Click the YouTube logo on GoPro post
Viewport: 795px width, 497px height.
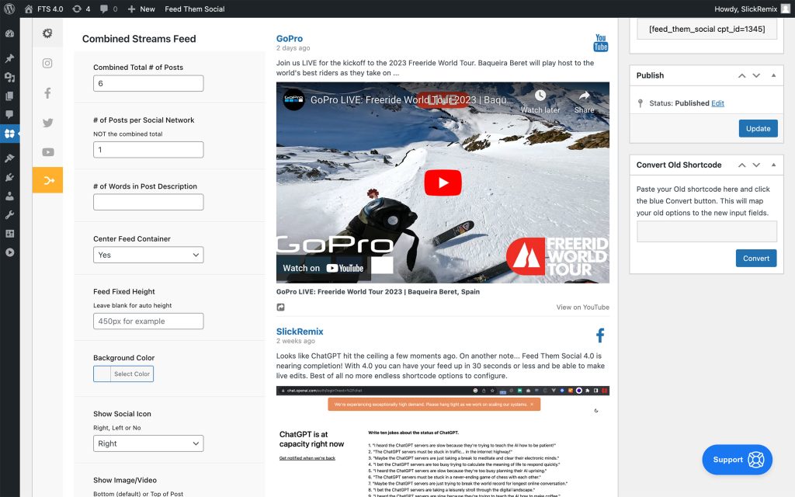click(x=601, y=43)
